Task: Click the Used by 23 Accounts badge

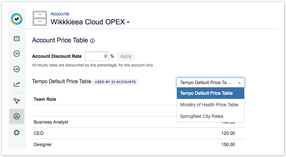Action: (x=115, y=82)
